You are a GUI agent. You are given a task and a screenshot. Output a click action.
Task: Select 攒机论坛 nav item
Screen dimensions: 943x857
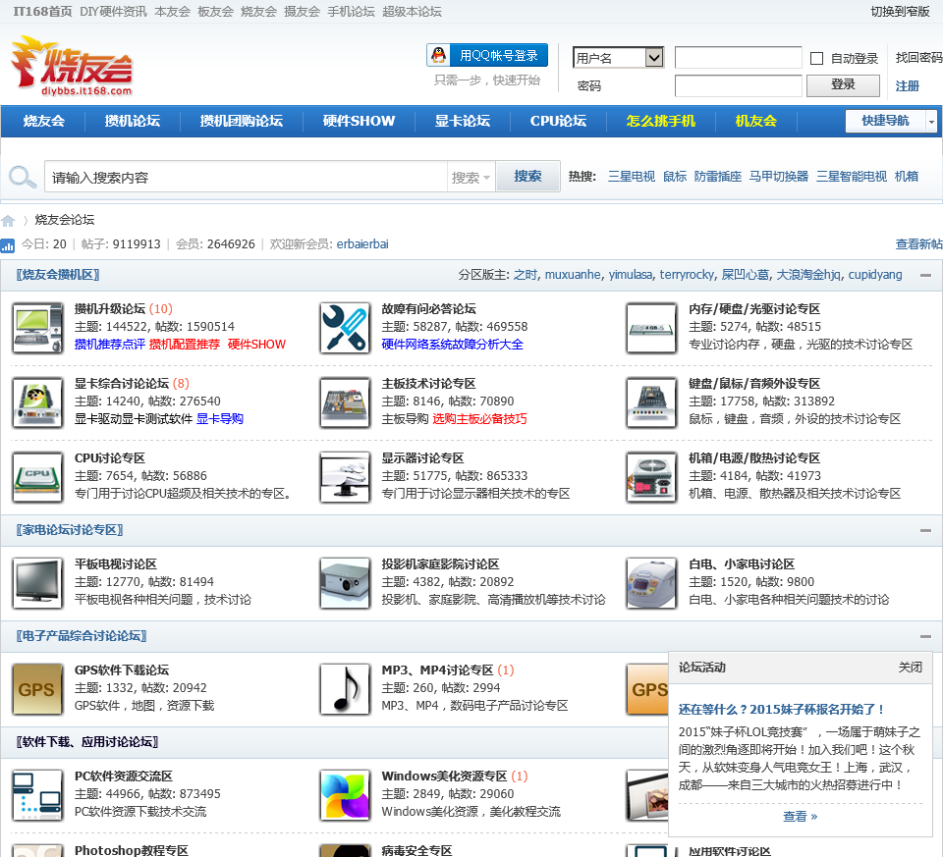[133, 121]
